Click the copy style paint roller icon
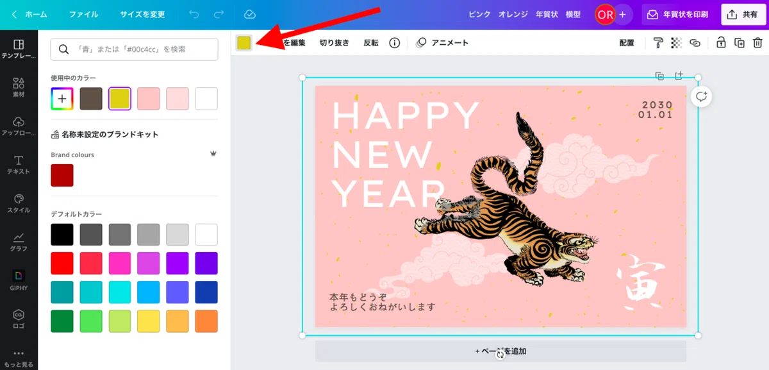The width and height of the screenshot is (769, 370). tap(658, 43)
